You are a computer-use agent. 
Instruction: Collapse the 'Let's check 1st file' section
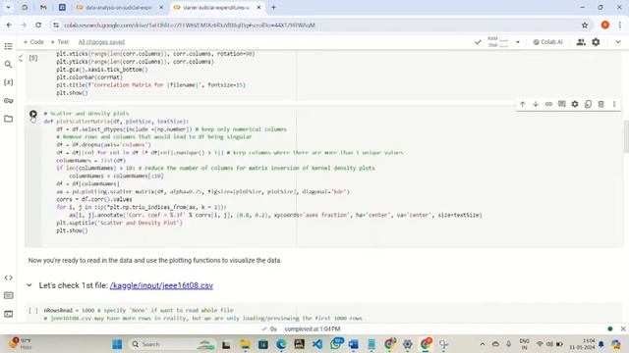pyautogui.click(x=29, y=285)
